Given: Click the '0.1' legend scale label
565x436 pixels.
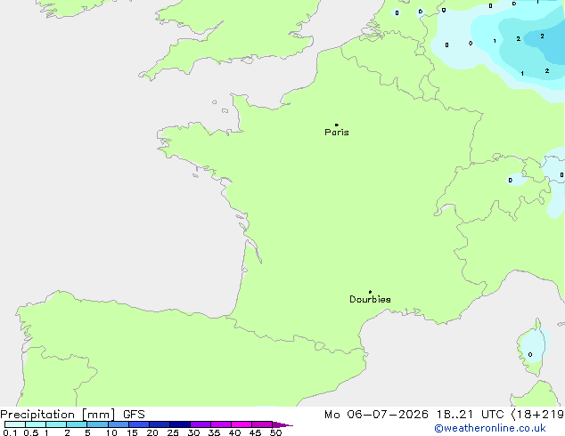Looking at the screenshot, I should point(10,432).
